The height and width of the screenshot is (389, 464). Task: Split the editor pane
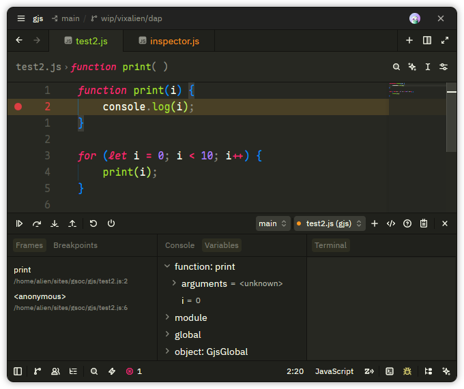pyautogui.click(x=427, y=40)
